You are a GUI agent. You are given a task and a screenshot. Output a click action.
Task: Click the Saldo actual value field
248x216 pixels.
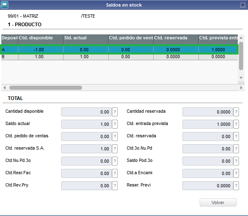coord(86,124)
